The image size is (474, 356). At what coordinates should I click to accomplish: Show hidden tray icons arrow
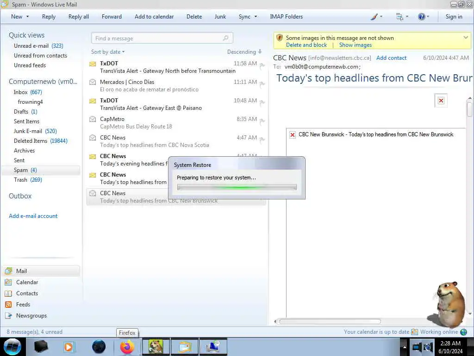pyautogui.click(x=405, y=347)
